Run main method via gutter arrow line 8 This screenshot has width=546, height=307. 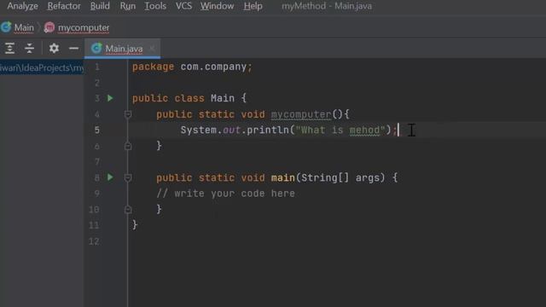tap(110, 177)
